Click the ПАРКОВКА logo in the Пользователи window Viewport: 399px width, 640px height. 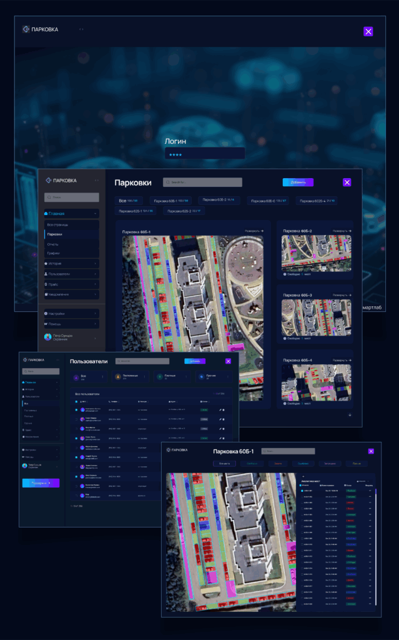(34, 360)
